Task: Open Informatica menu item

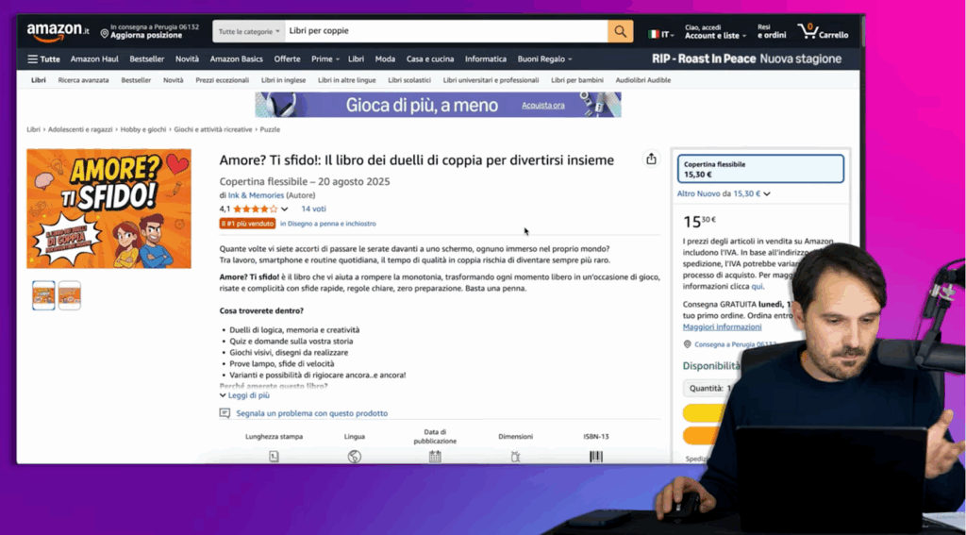Action: [486, 59]
